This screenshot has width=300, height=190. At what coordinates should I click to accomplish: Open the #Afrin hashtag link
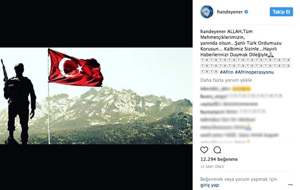(226, 72)
